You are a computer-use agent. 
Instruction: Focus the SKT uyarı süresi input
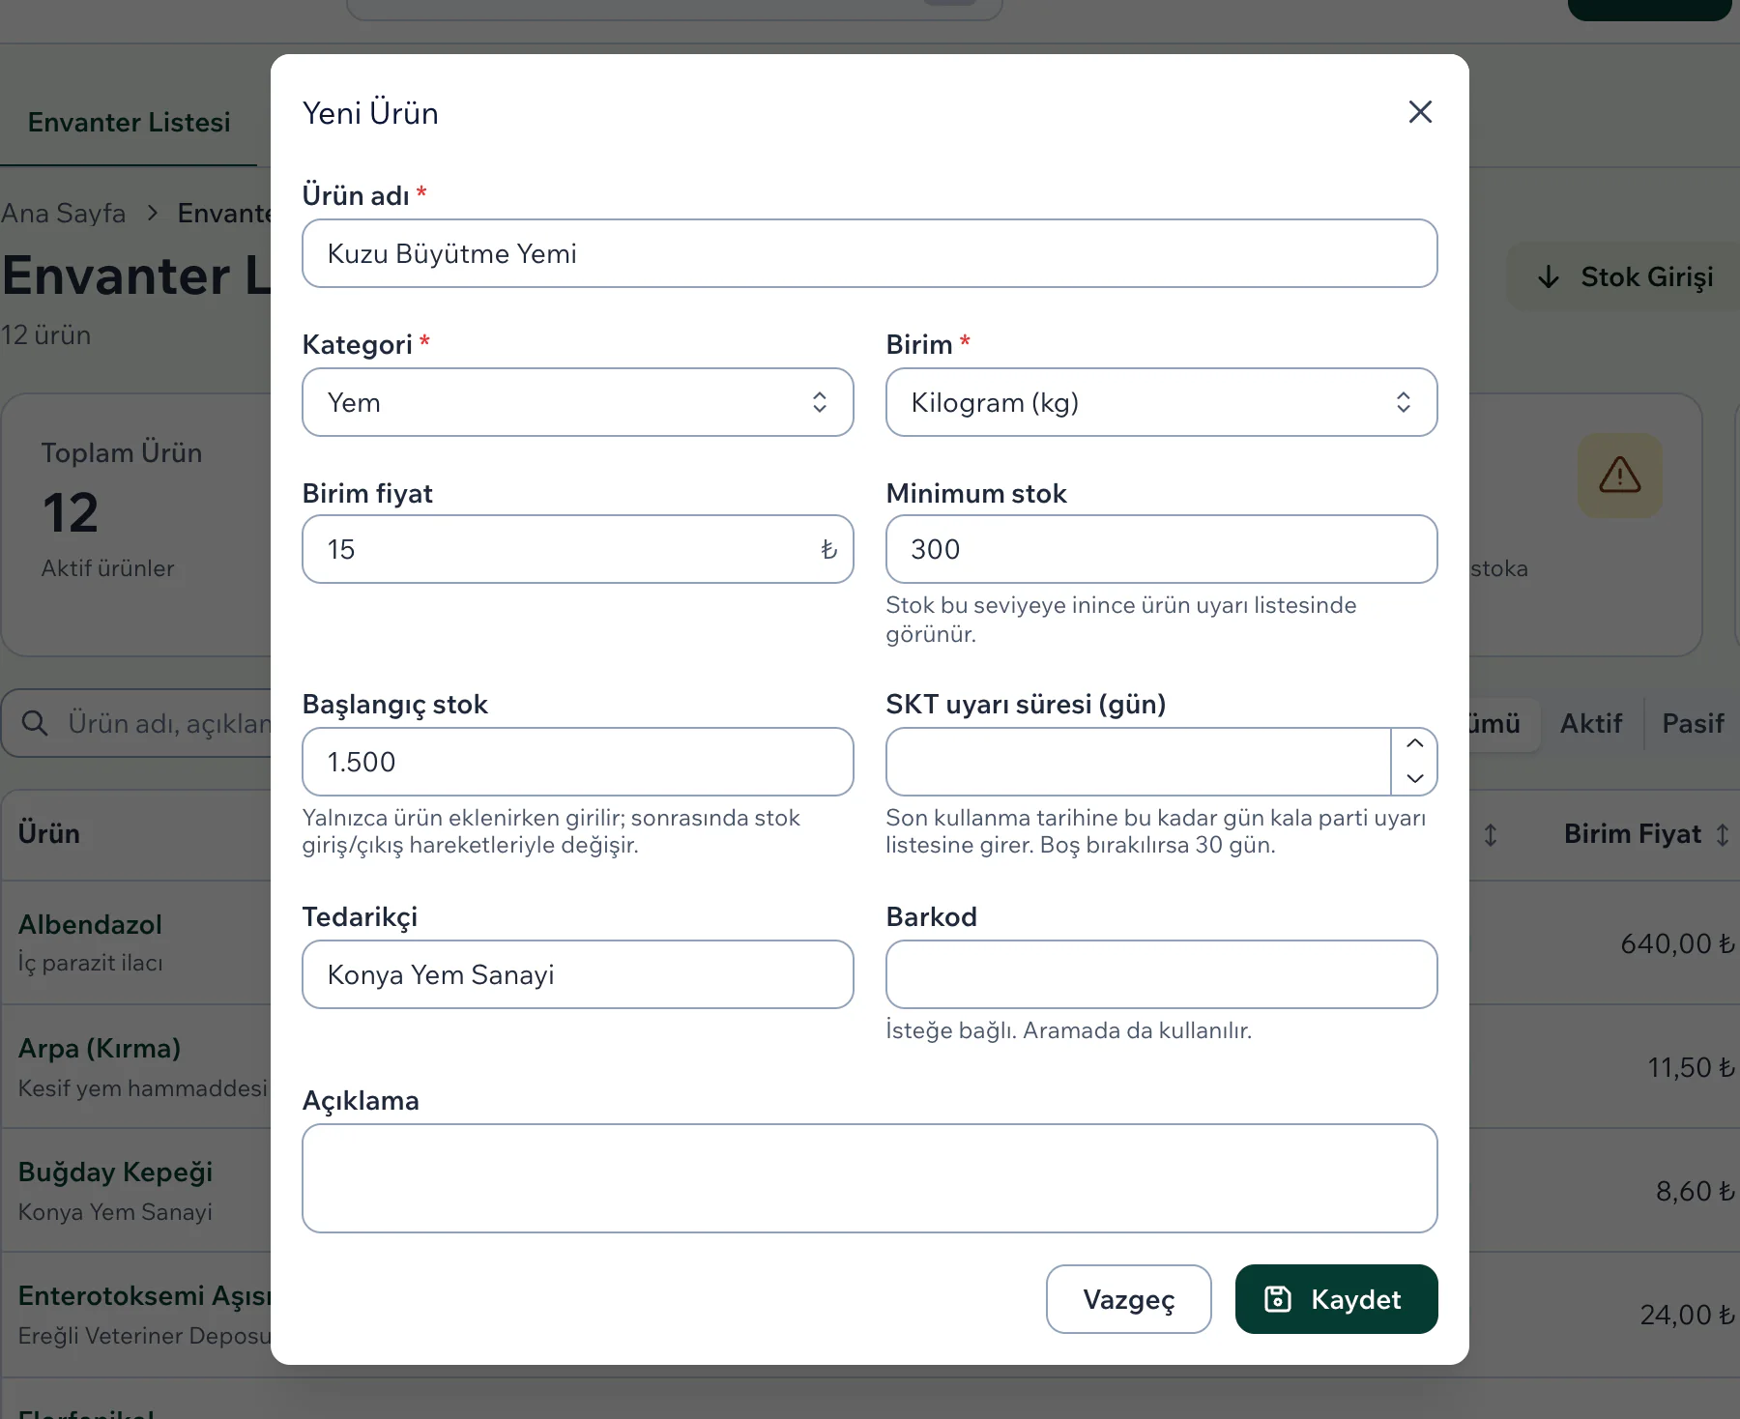pos(1139,762)
